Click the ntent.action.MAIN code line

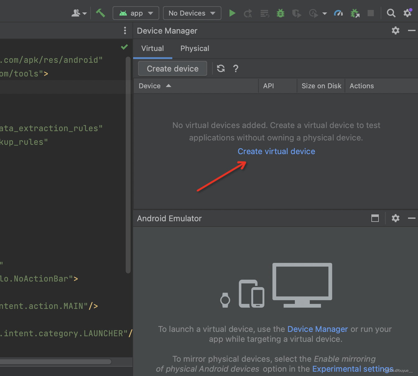click(49, 306)
